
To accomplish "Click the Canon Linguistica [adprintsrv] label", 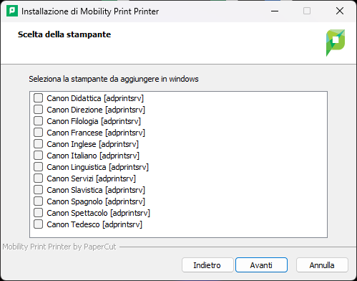I will tap(98, 167).
